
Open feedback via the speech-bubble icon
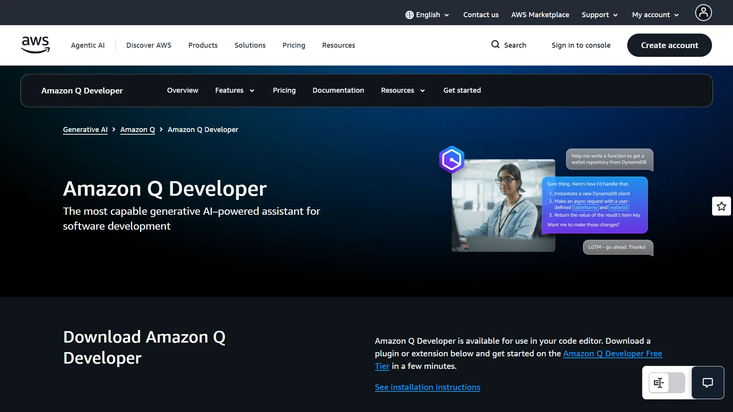point(707,383)
